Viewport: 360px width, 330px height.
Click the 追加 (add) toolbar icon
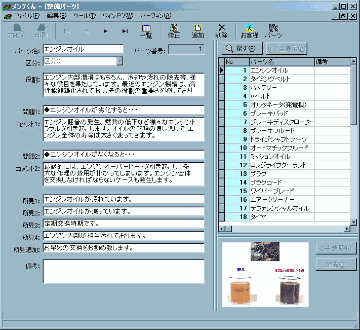click(x=198, y=31)
